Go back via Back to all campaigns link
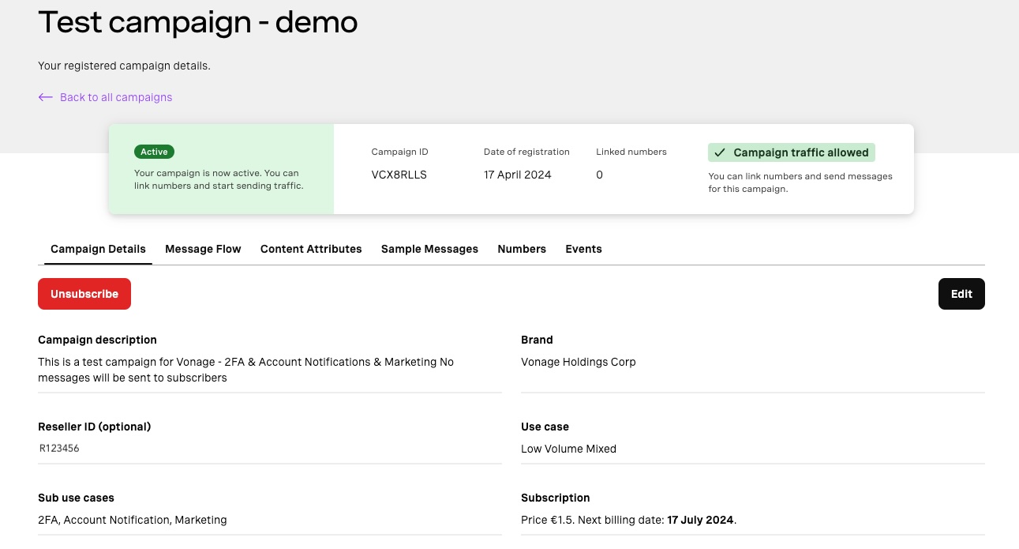The height and width of the screenshot is (549, 1019). click(x=116, y=97)
